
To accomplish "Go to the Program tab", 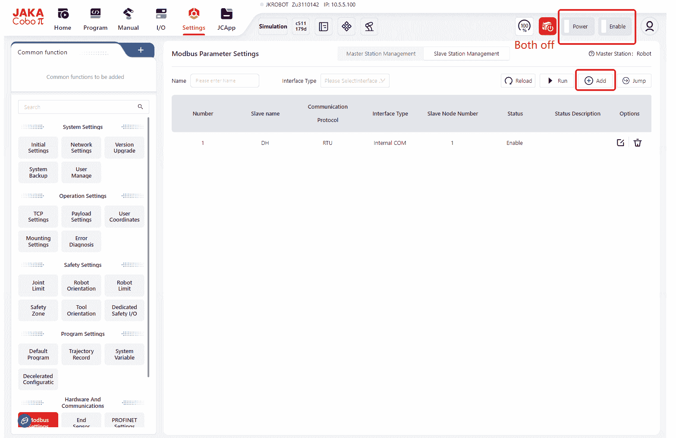I will click(x=95, y=20).
